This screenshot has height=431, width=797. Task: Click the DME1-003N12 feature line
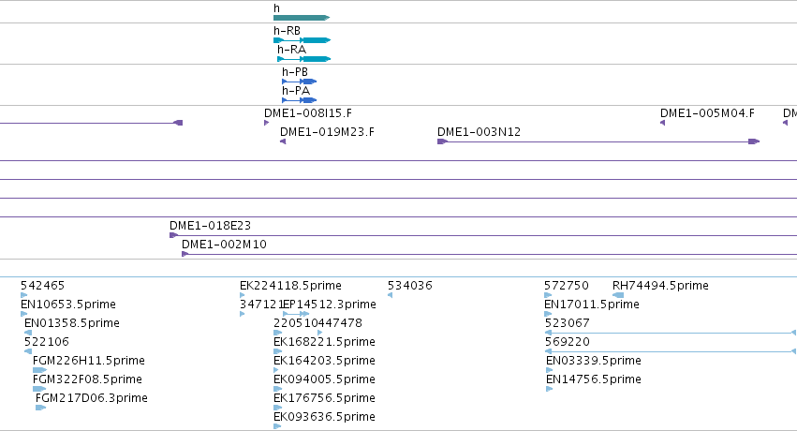tap(598, 141)
